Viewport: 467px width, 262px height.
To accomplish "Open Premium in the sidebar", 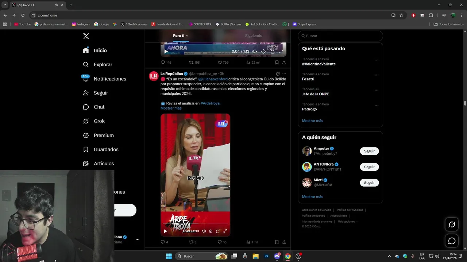I will 98,135.
